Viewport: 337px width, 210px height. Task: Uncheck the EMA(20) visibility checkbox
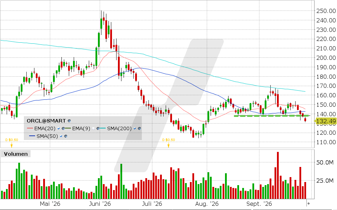tap(59, 128)
